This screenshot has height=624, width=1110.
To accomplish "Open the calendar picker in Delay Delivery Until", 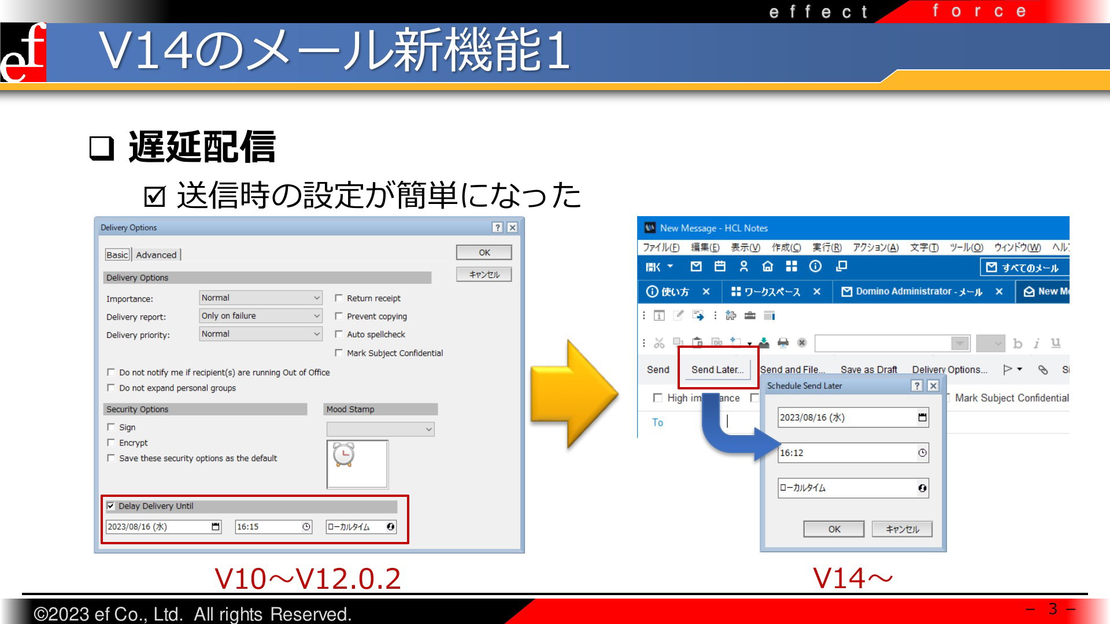I will [x=216, y=527].
